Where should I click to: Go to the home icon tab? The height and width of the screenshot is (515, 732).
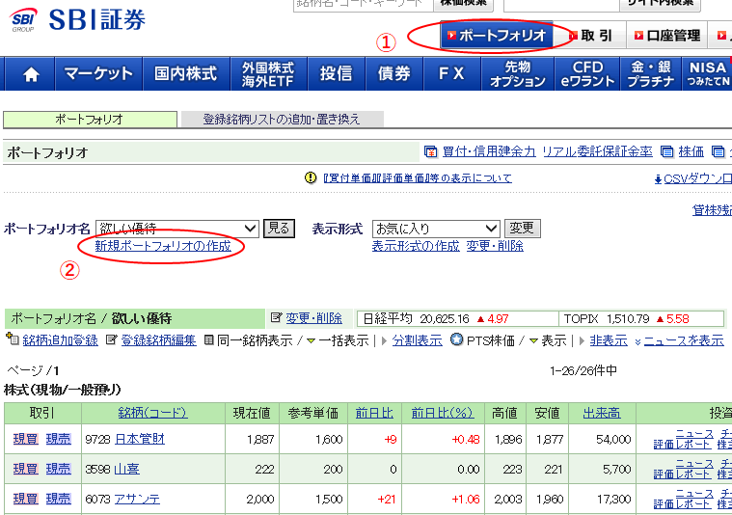pyautogui.click(x=31, y=73)
